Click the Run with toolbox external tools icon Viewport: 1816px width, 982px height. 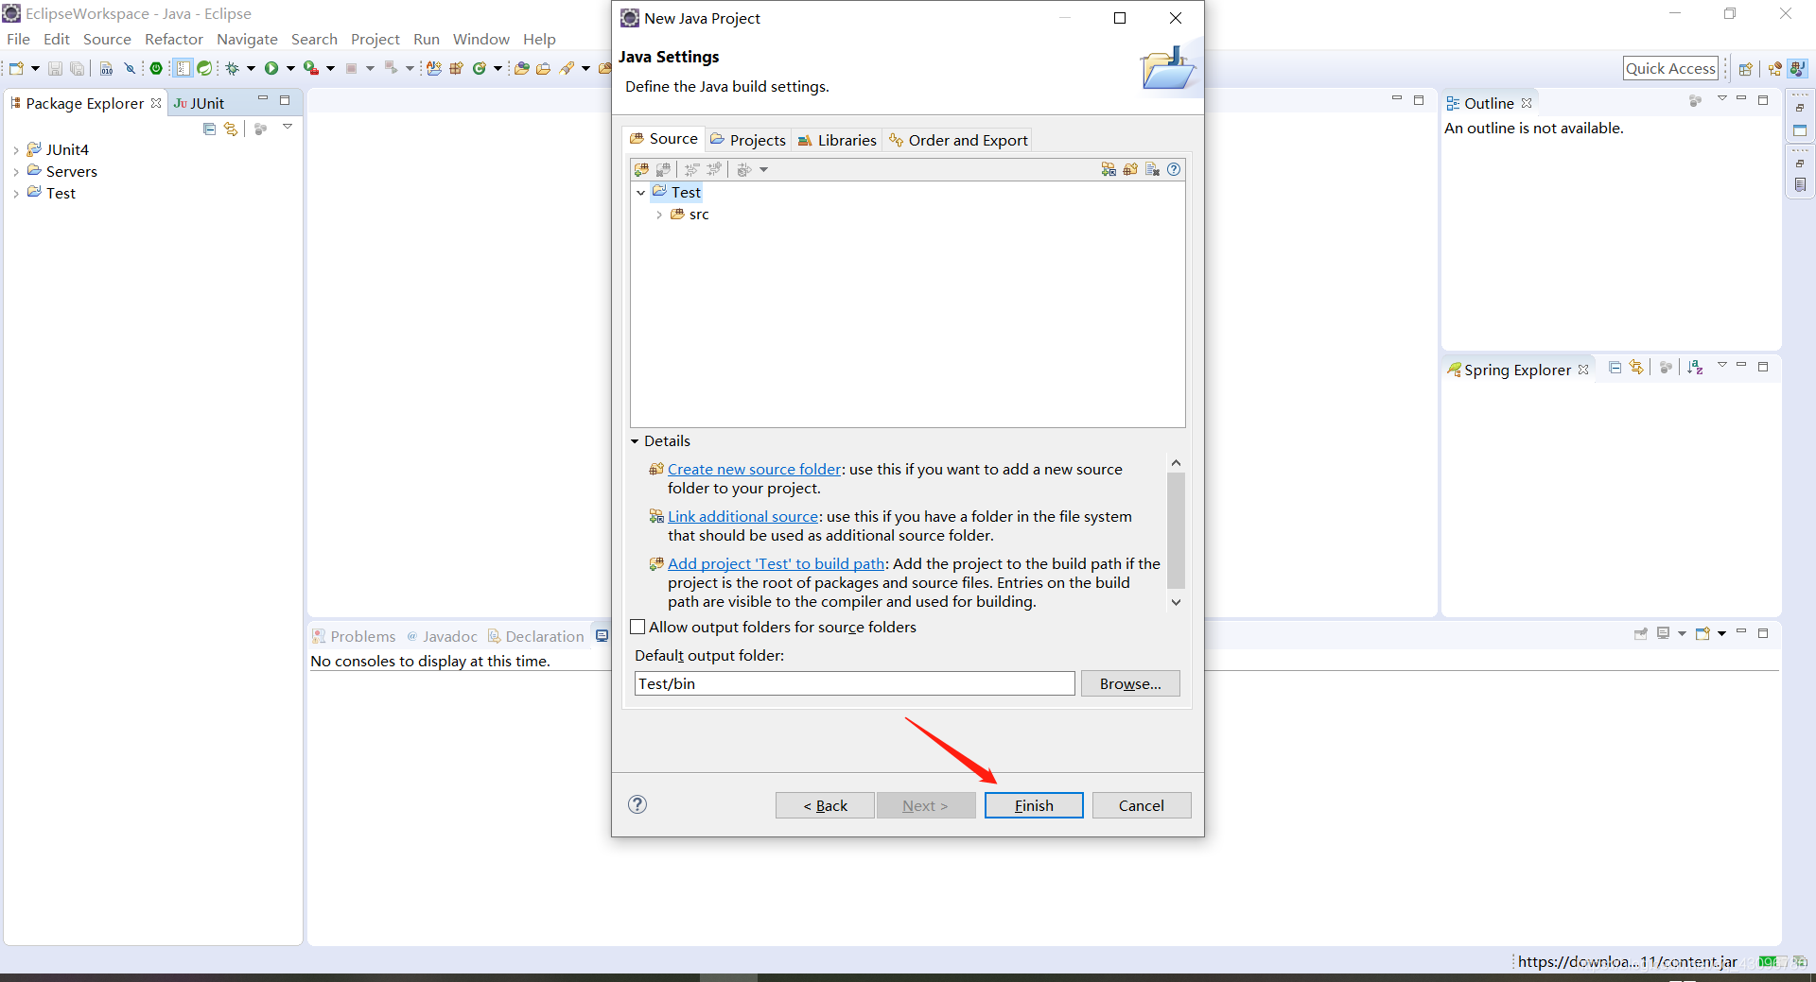pos(310,68)
